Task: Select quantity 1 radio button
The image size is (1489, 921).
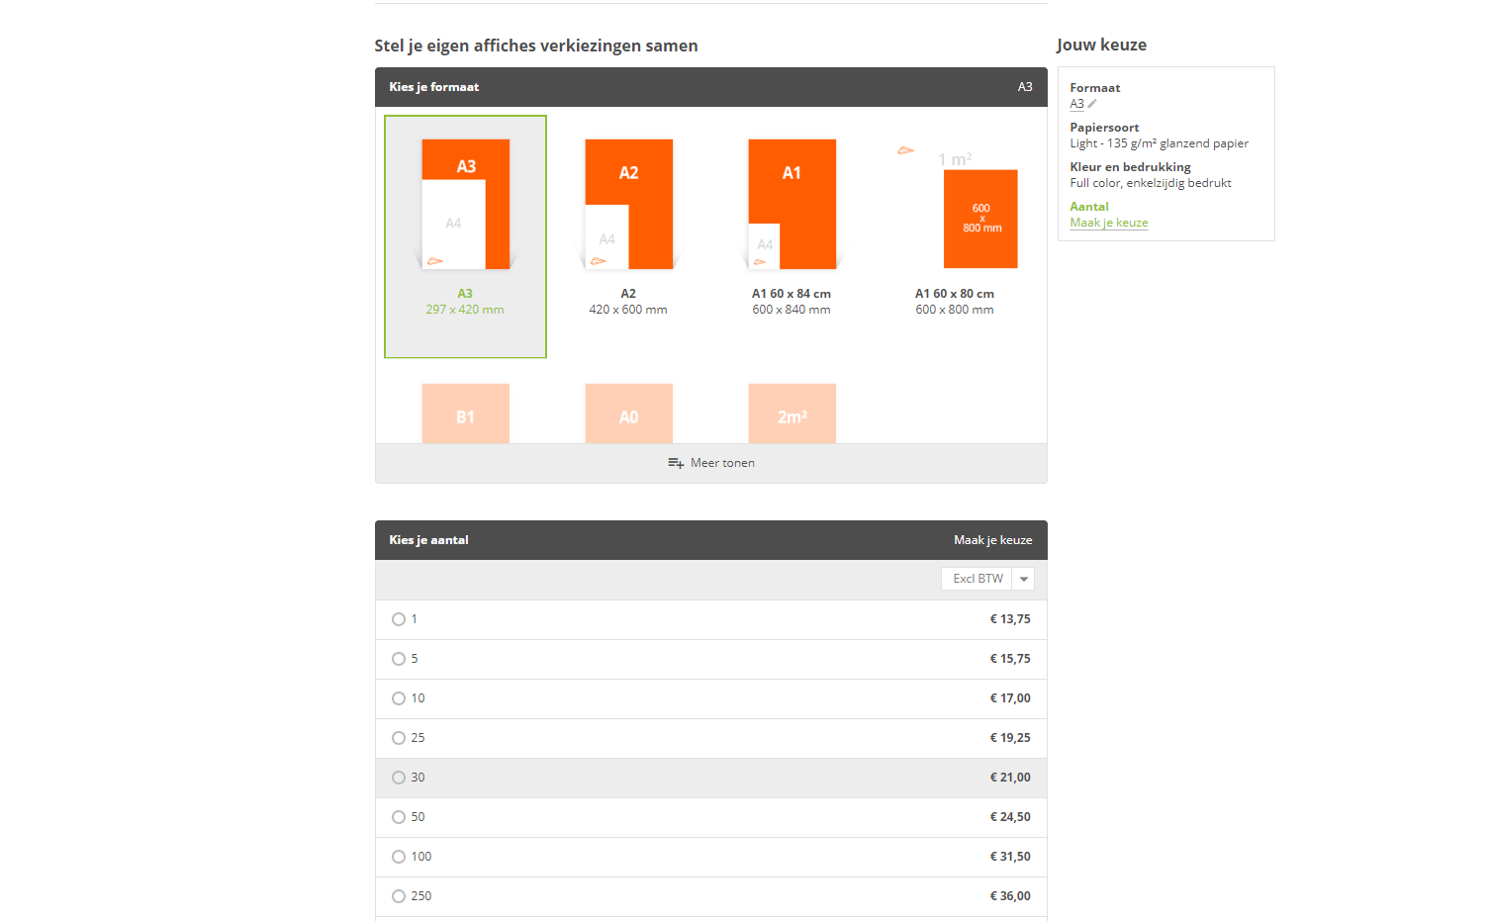Action: 399,619
